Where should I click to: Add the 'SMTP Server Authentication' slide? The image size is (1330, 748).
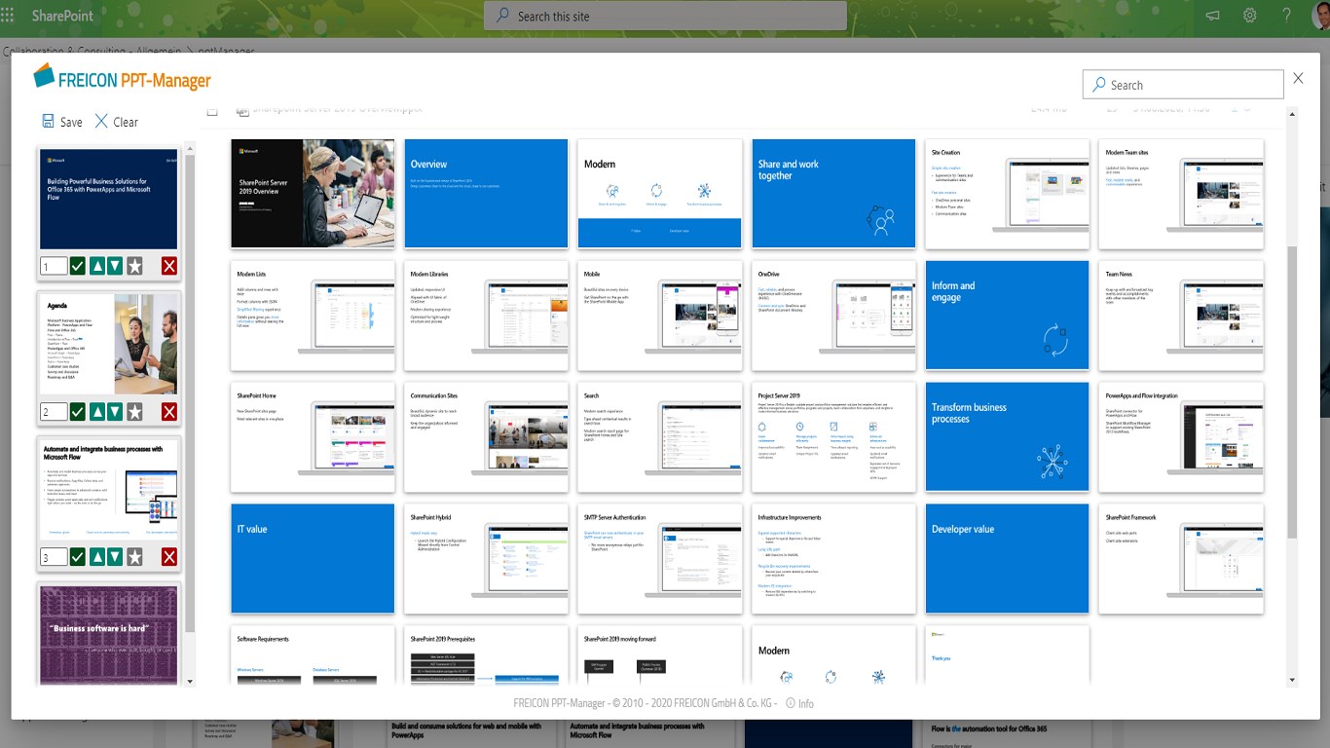(x=660, y=559)
